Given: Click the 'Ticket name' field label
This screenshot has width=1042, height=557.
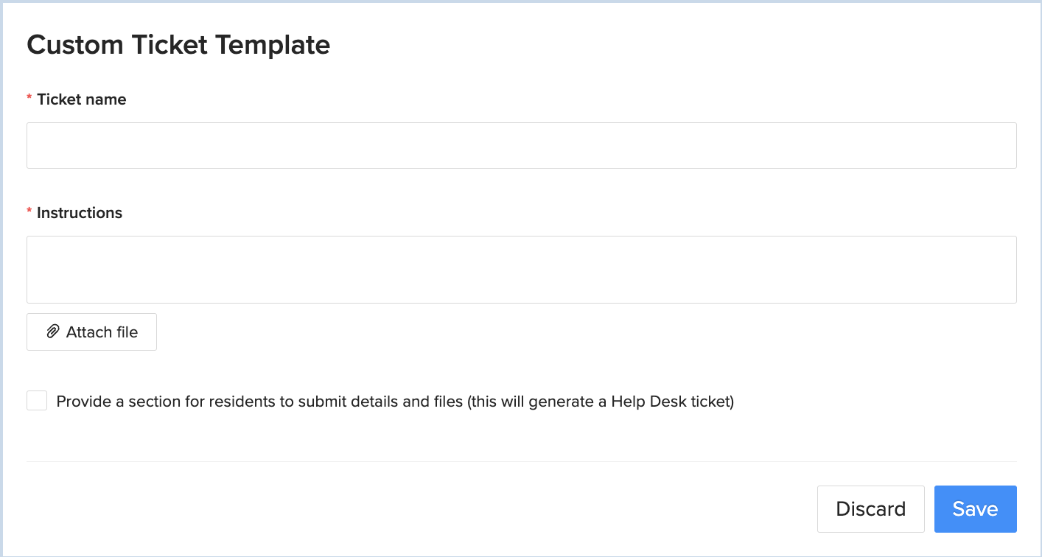Looking at the screenshot, I should tap(82, 99).
